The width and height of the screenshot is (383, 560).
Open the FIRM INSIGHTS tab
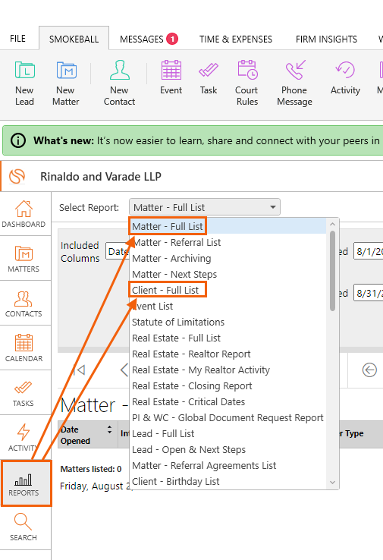tap(326, 39)
